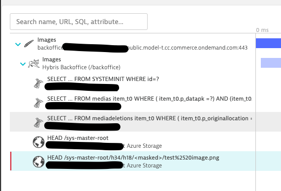Select the SELECT FROM mediadeletions row
Image resolution: width=281 pixels, height=191 pixels.
(133, 122)
